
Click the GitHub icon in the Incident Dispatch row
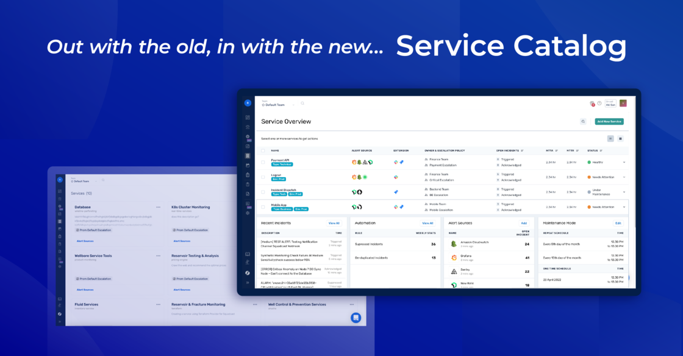coord(360,192)
